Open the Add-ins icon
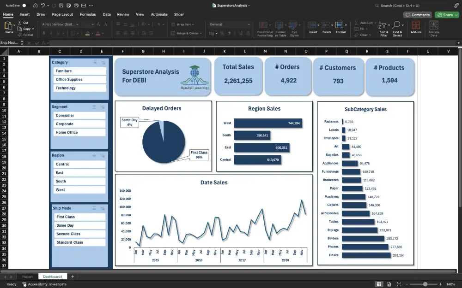Image resolution: width=462 pixels, height=288 pixels. (416, 25)
